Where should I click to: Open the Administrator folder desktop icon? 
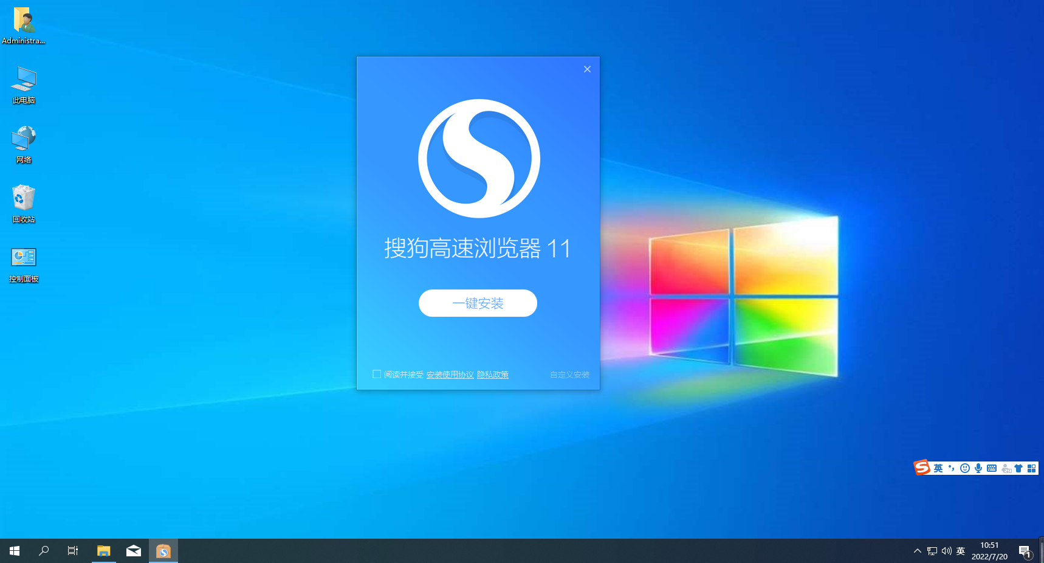(x=23, y=26)
